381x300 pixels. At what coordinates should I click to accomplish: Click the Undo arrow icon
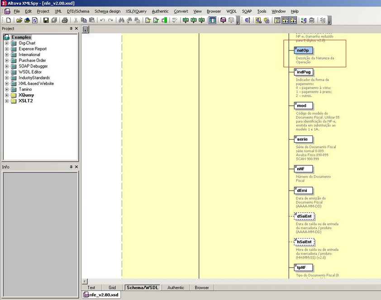coord(103,20)
